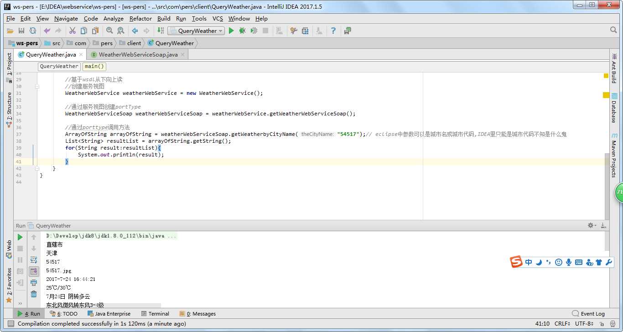Click Search Everywhere magnifier at top right
Image resolution: width=623 pixels, height=332 pixels.
pos(613,30)
